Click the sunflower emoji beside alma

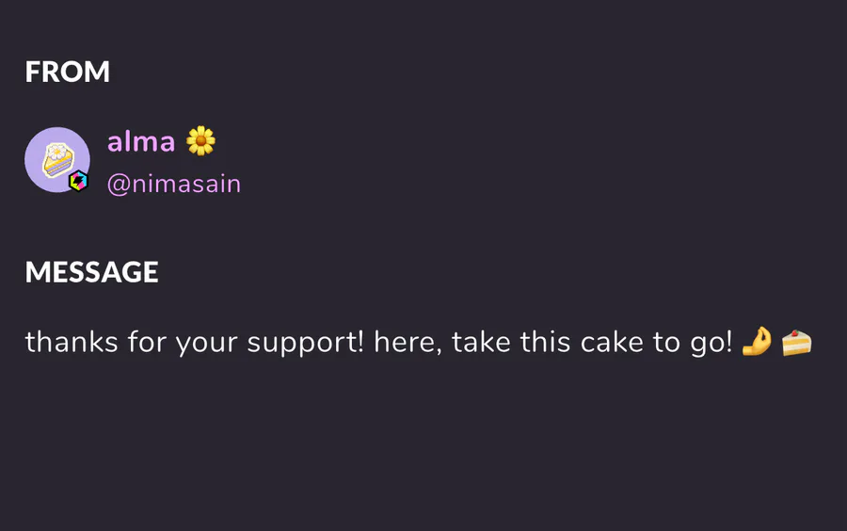200,141
